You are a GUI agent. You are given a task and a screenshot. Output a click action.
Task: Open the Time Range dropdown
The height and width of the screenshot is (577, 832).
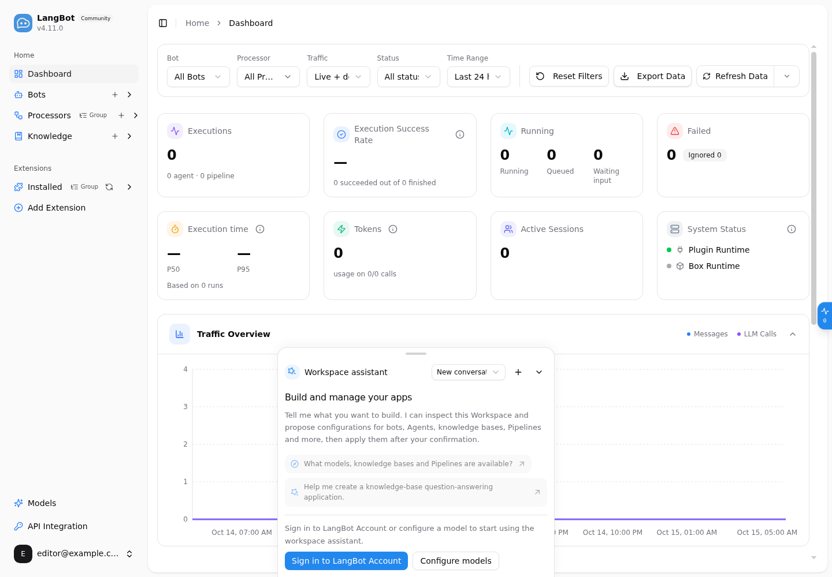[478, 77]
